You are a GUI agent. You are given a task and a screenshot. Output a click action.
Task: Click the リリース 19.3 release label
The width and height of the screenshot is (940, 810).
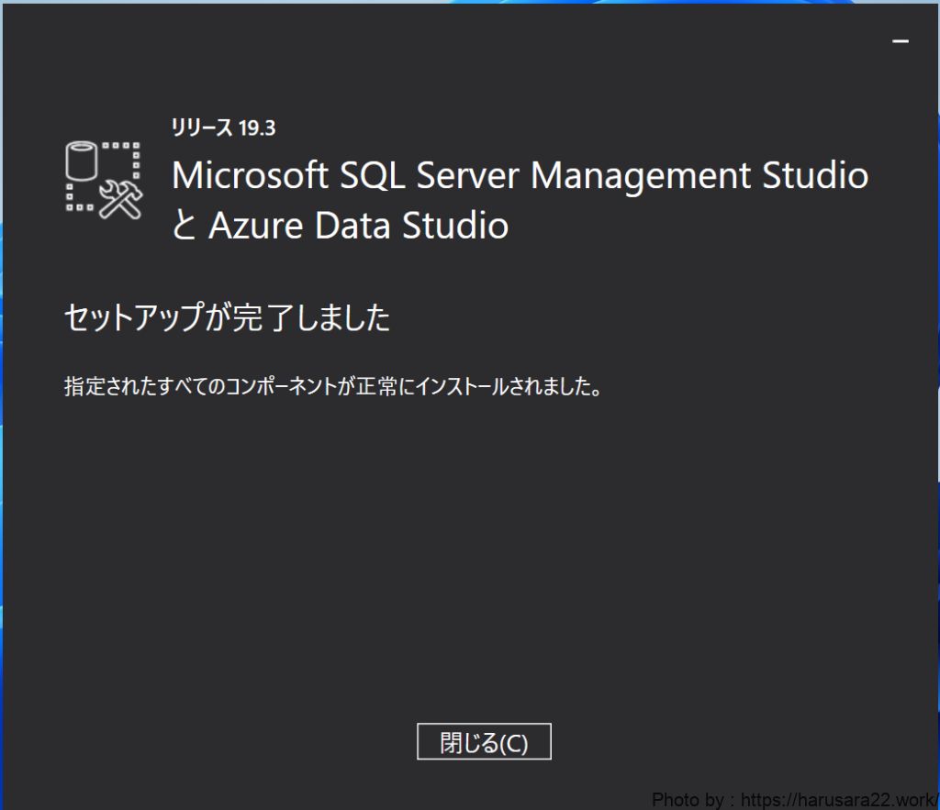(x=223, y=128)
